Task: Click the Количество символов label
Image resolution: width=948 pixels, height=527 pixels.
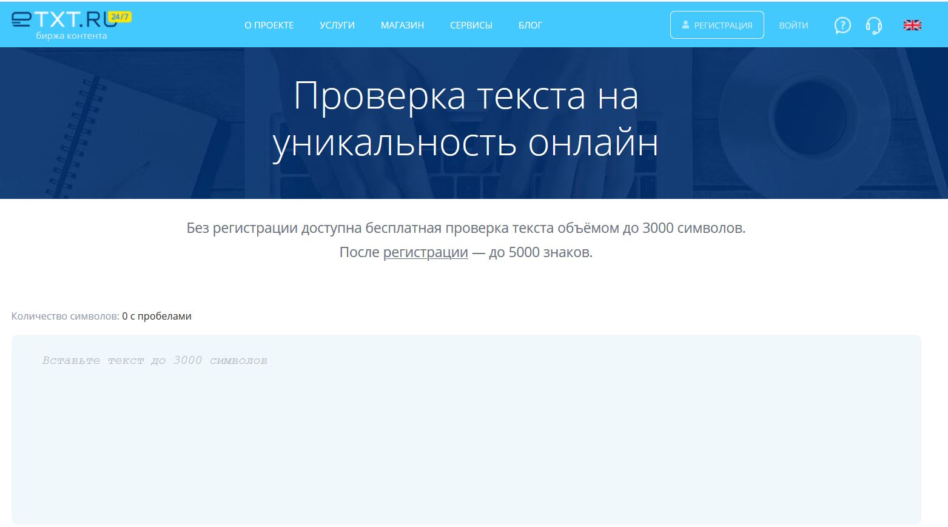Action: [x=65, y=316]
